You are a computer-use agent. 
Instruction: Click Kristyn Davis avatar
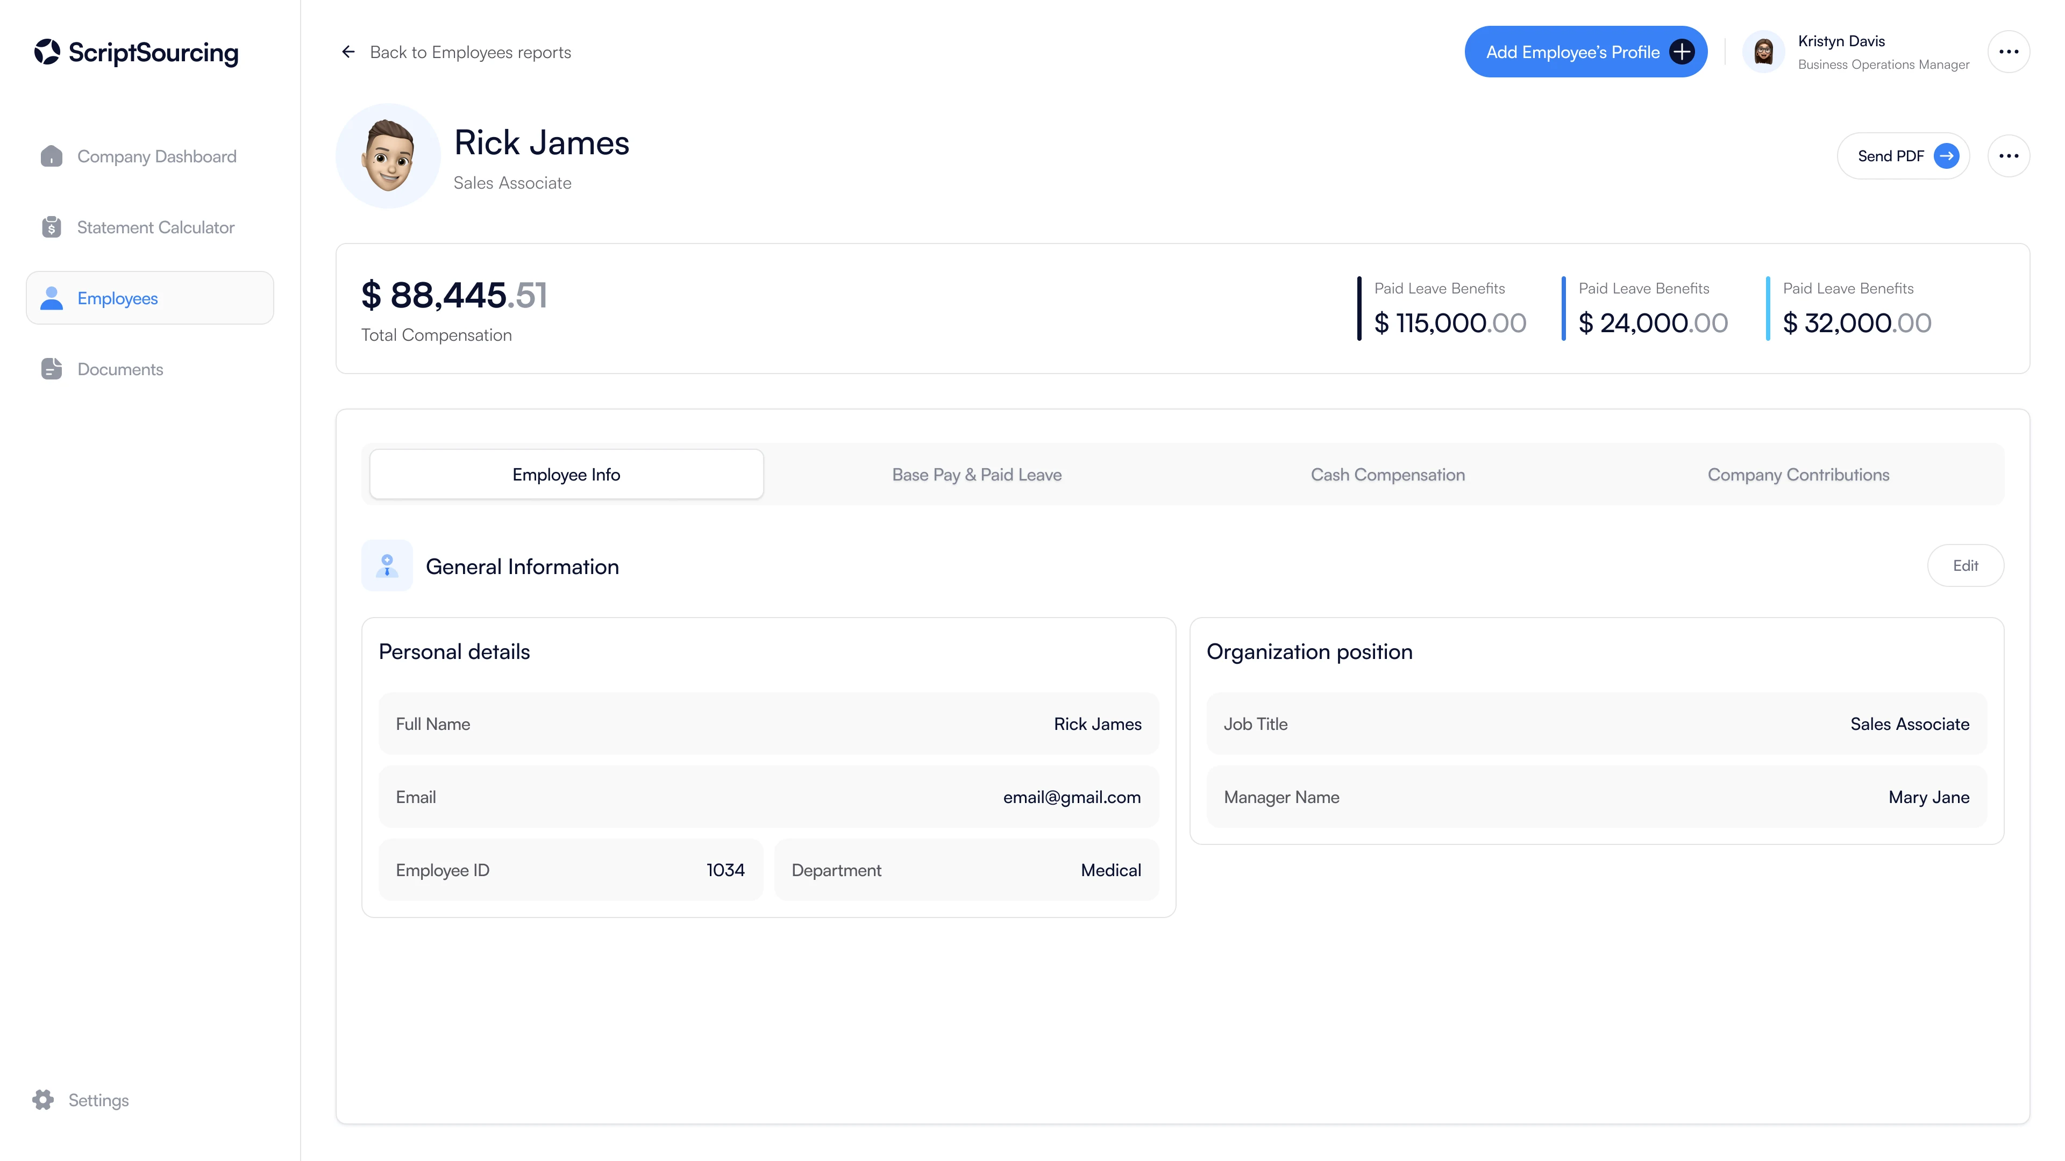[1764, 52]
